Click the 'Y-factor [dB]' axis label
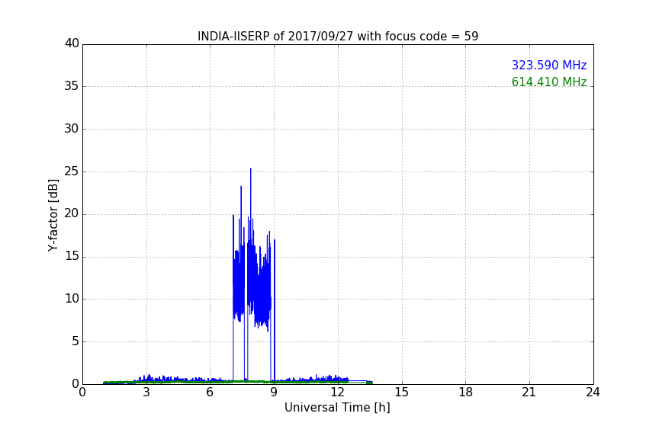 coord(53,215)
